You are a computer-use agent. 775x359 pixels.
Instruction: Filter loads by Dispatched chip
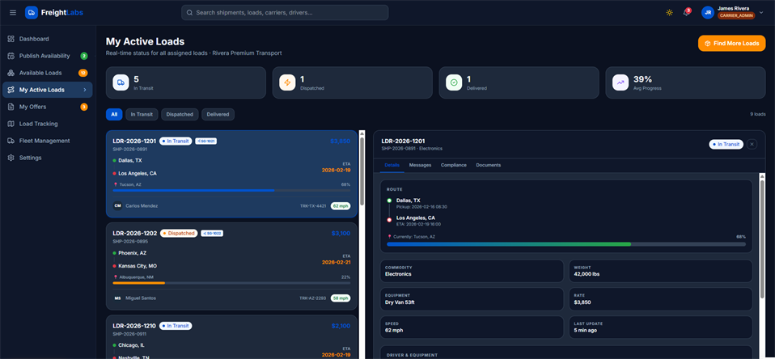180,114
